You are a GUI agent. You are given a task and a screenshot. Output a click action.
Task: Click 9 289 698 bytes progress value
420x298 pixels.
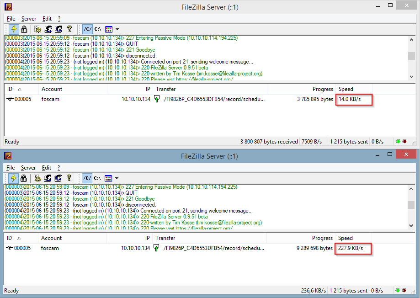(x=314, y=248)
